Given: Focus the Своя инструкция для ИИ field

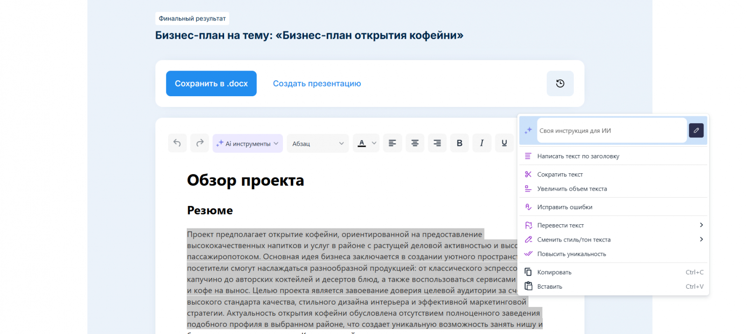Looking at the screenshot, I should coord(611,131).
